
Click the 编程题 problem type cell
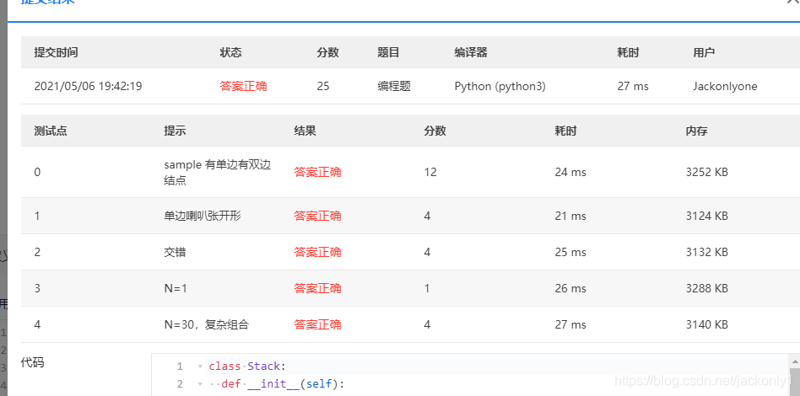point(394,86)
